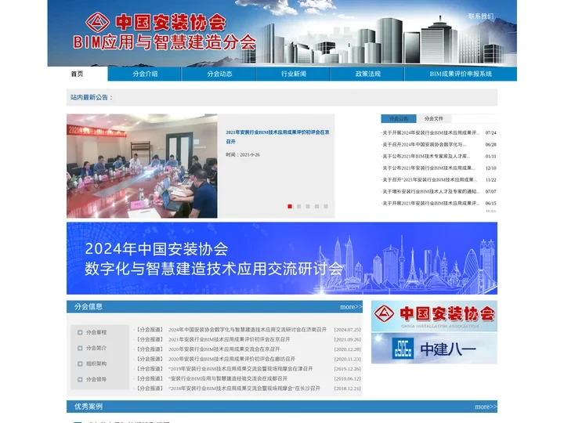Open report dated 2024.07.25 about 济南 seminar
This screenshot has height=423, width=564.
[248, 330]
